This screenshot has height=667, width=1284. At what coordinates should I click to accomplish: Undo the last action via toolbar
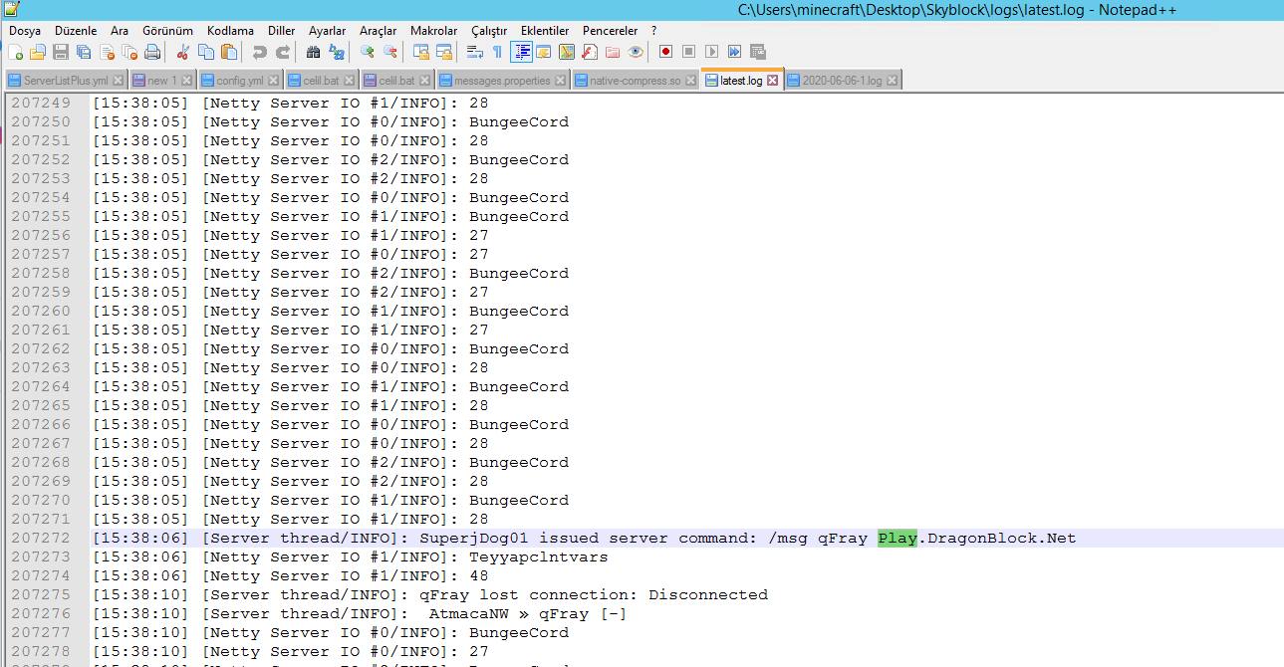coord(260,52)
